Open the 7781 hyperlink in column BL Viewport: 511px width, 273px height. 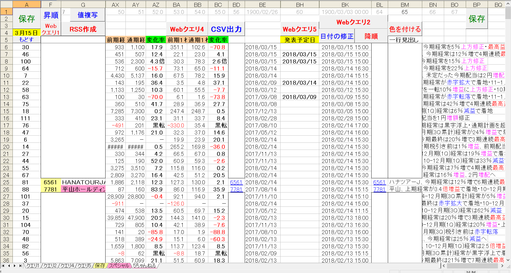(x=379, y=189)
